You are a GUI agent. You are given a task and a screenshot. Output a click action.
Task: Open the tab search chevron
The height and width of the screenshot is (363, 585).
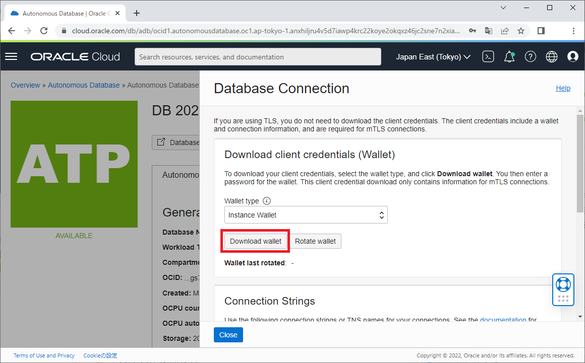(503, 8)
